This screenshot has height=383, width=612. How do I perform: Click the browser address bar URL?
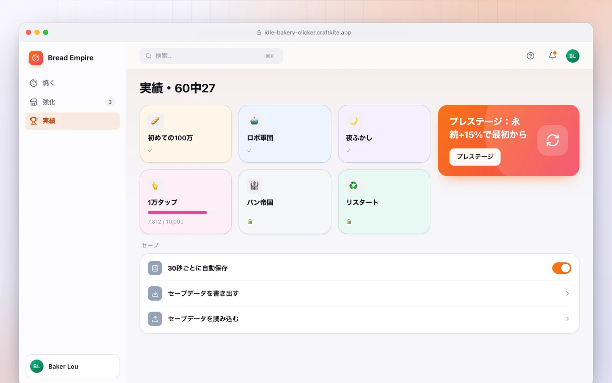pos(308,33)
